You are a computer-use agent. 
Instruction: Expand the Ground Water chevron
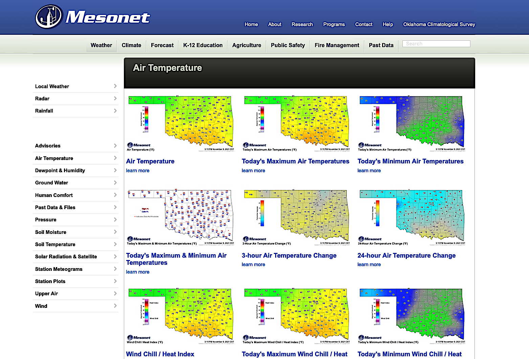115,182
